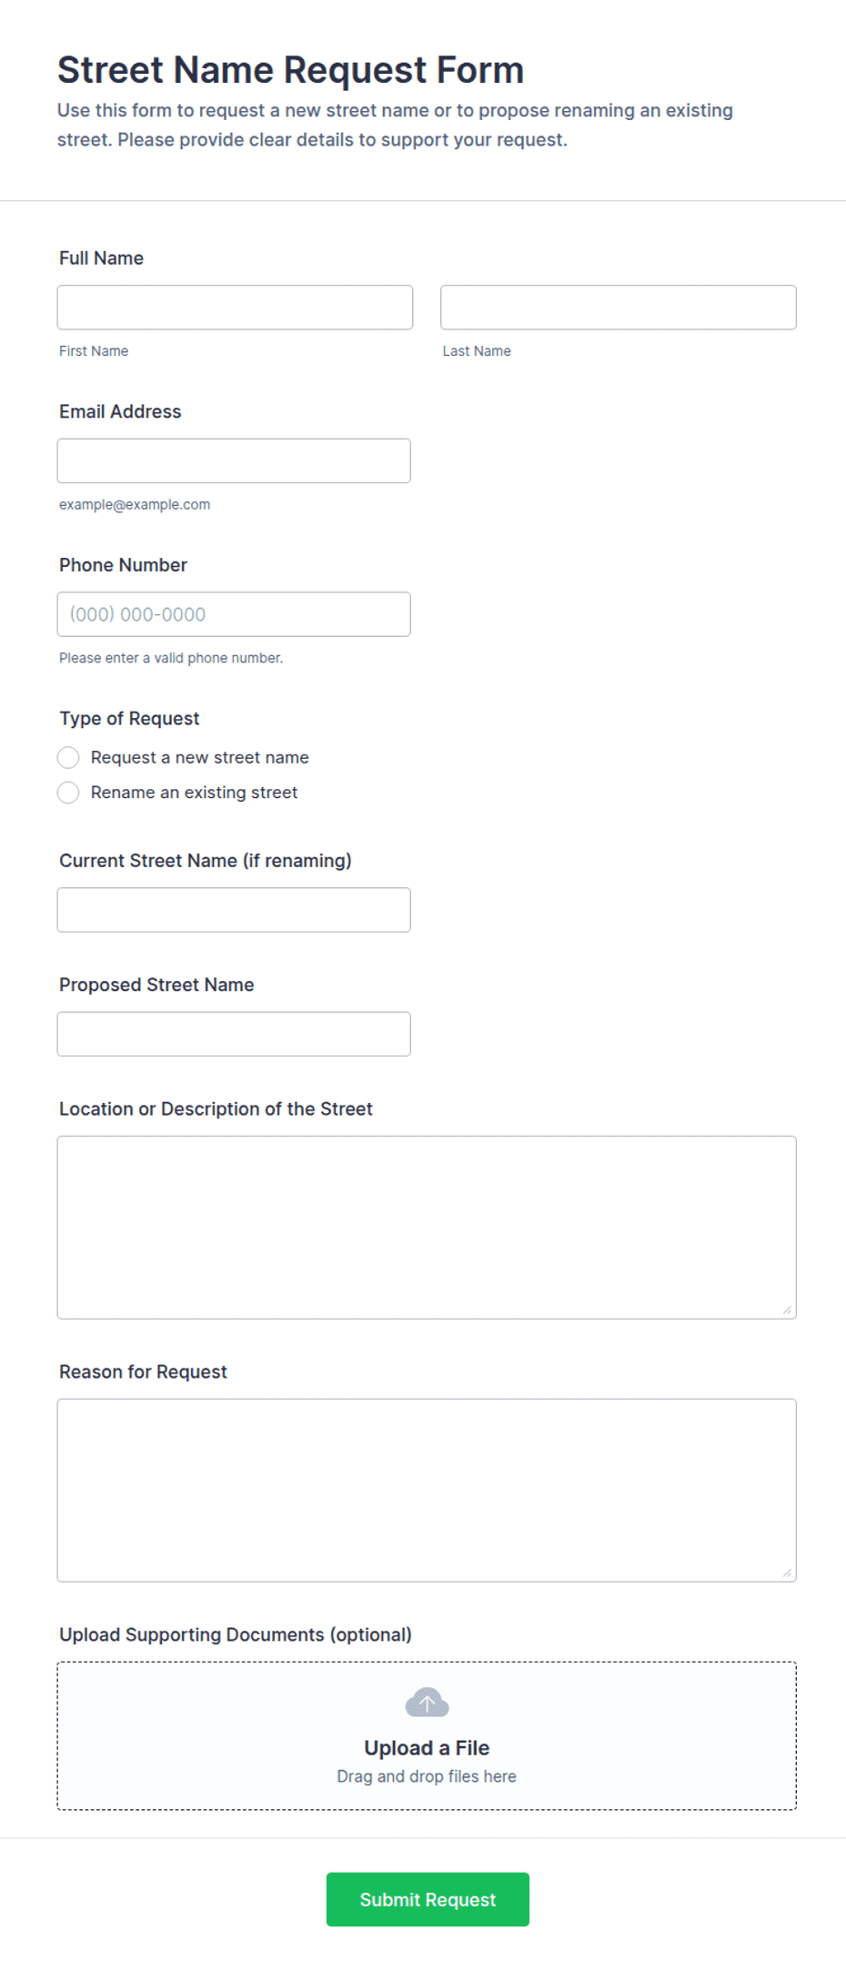Viewport: 846px width, 1971px height.
Task: Click the Location or Description text area
Action: click(x=427, y=1228)
